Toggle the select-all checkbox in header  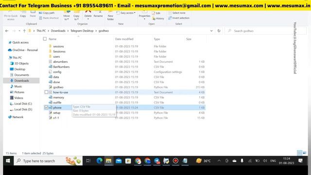coord(45,39)
